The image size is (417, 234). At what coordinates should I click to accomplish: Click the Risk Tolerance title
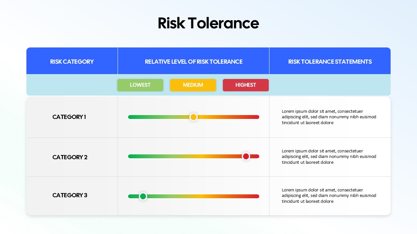point(208,23)
